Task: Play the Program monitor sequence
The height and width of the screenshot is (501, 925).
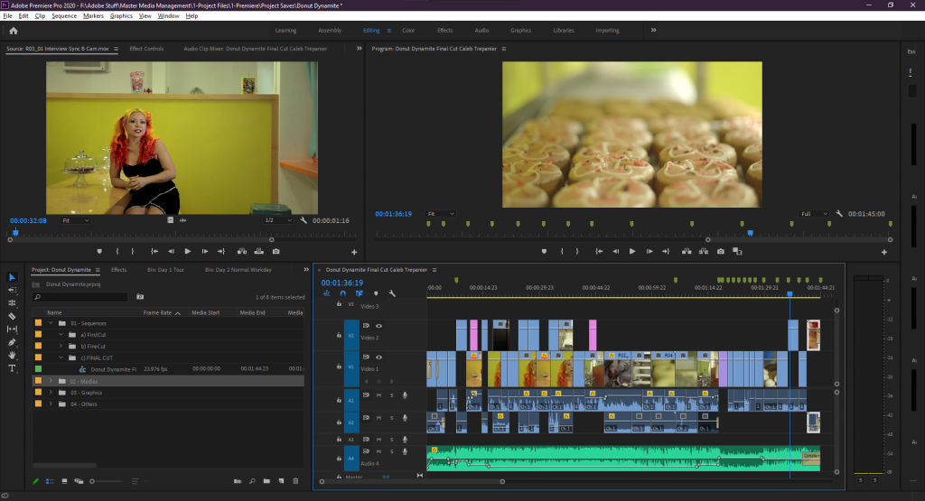Action: (632, 251)
